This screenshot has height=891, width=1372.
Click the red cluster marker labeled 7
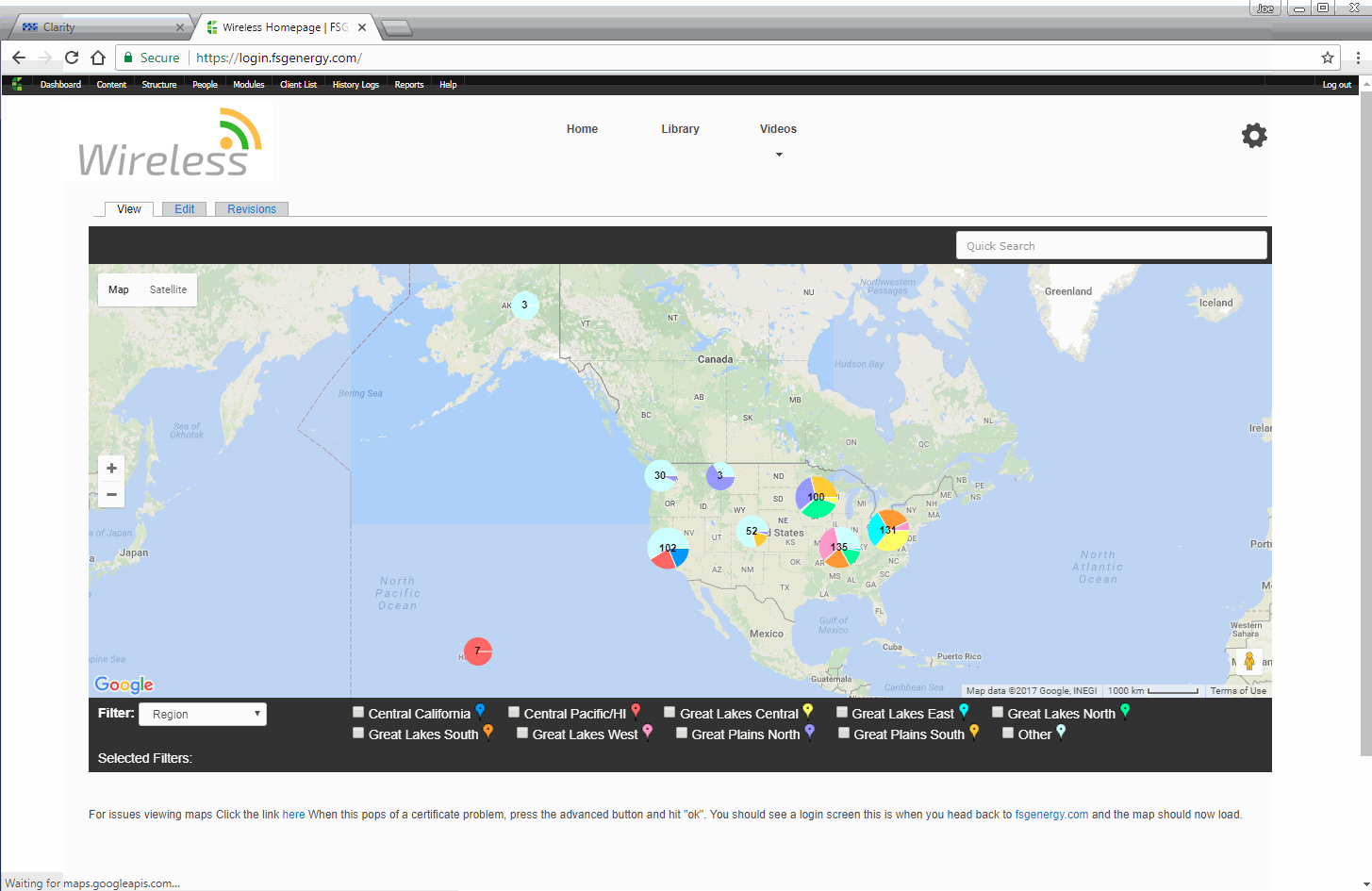pyautogui.click(x=478, y=652)
